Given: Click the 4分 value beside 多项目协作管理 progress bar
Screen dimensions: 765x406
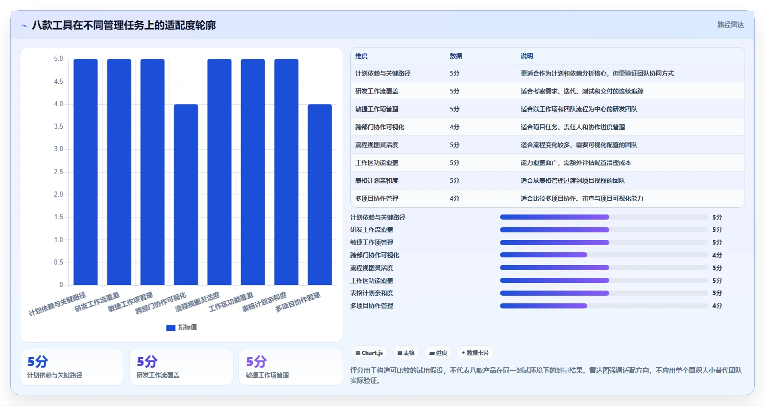Looking at the screenshot, I should click(718, 306).
